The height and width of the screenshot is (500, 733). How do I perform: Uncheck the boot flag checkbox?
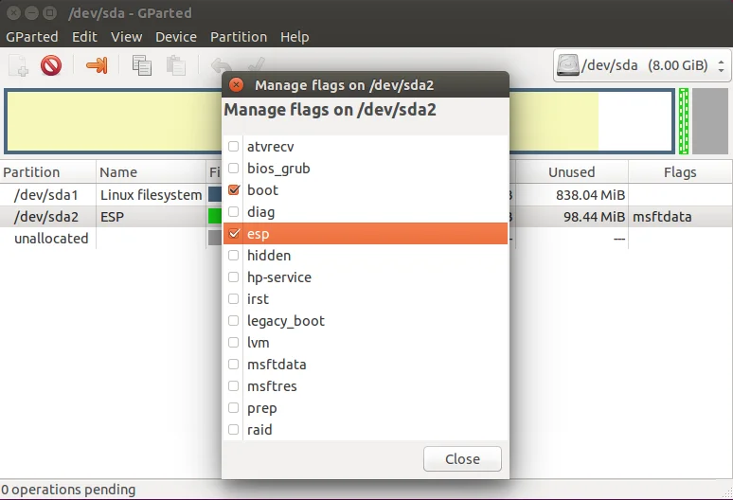coord(233,189)
